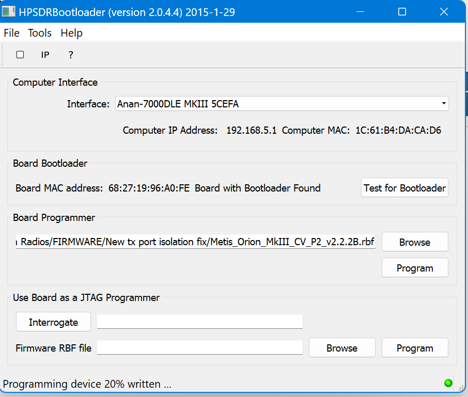Click the Board Programmer firmware path field
Screen dimensions: 468x397
pos(195,242)
